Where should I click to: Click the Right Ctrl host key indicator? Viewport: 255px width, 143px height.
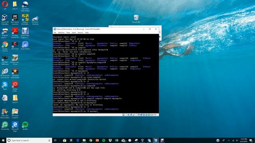153,115
